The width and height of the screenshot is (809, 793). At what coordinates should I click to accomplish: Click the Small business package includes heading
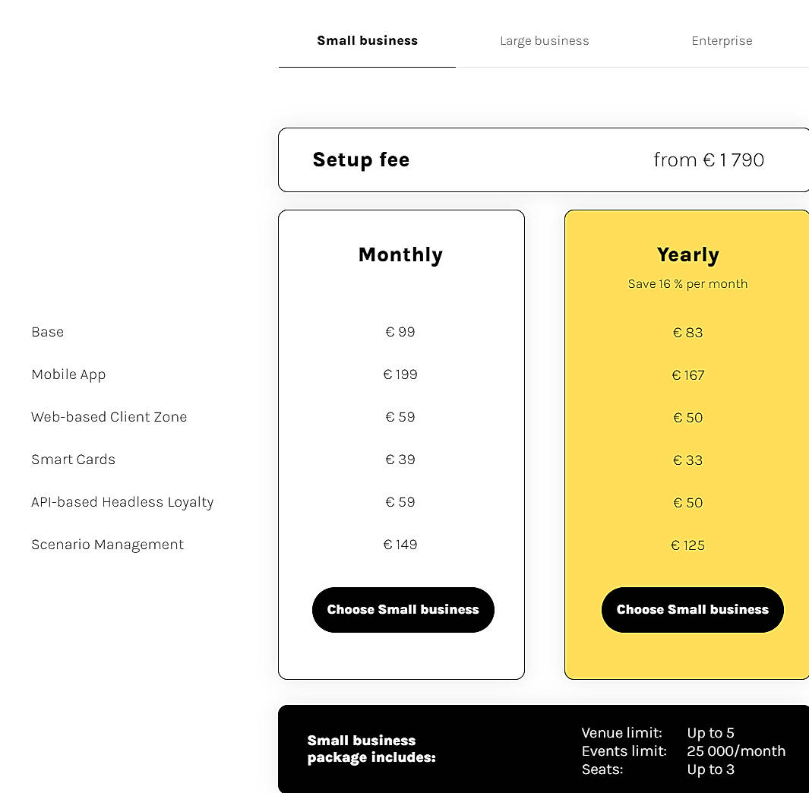point(371,749)
